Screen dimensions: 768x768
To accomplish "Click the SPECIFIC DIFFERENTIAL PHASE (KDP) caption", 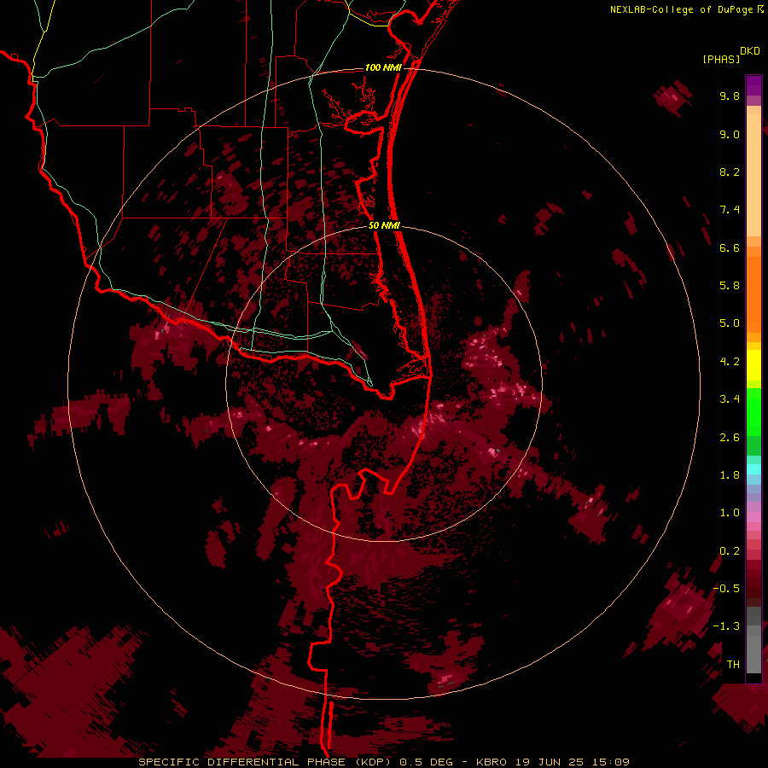I will (x=267, y=762).
